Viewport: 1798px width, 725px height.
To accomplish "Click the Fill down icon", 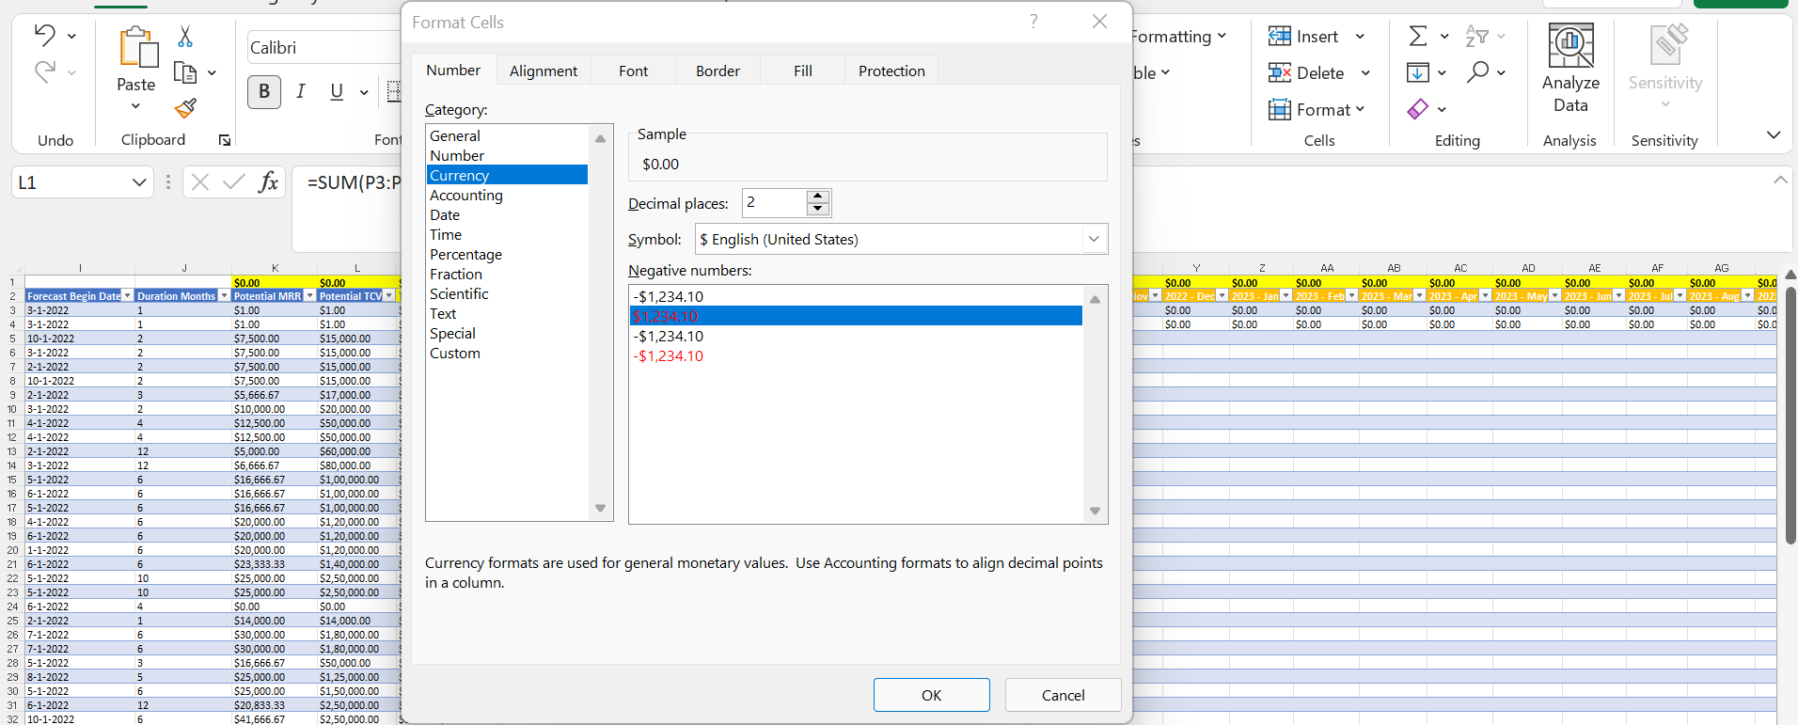I will [x=1418, y=72].
